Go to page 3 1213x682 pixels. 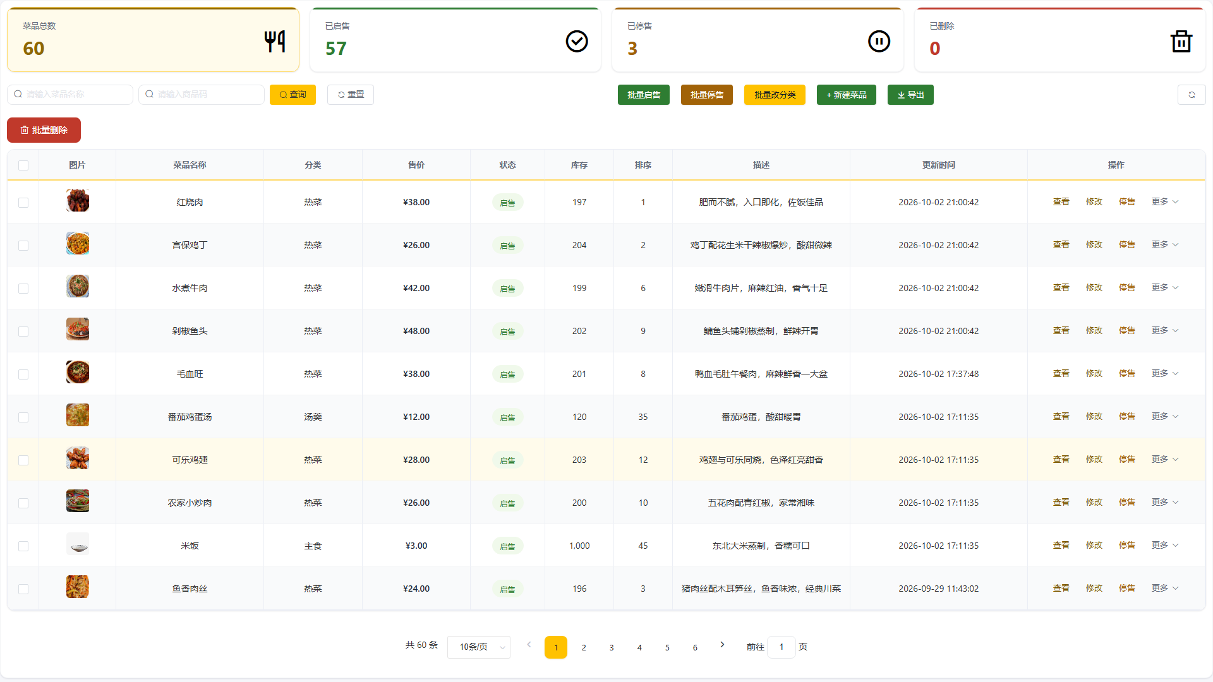tap(612, 647)
